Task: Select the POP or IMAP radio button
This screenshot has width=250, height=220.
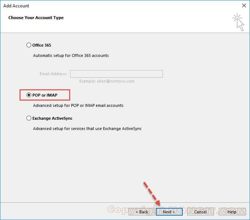Action: [29, 95]
